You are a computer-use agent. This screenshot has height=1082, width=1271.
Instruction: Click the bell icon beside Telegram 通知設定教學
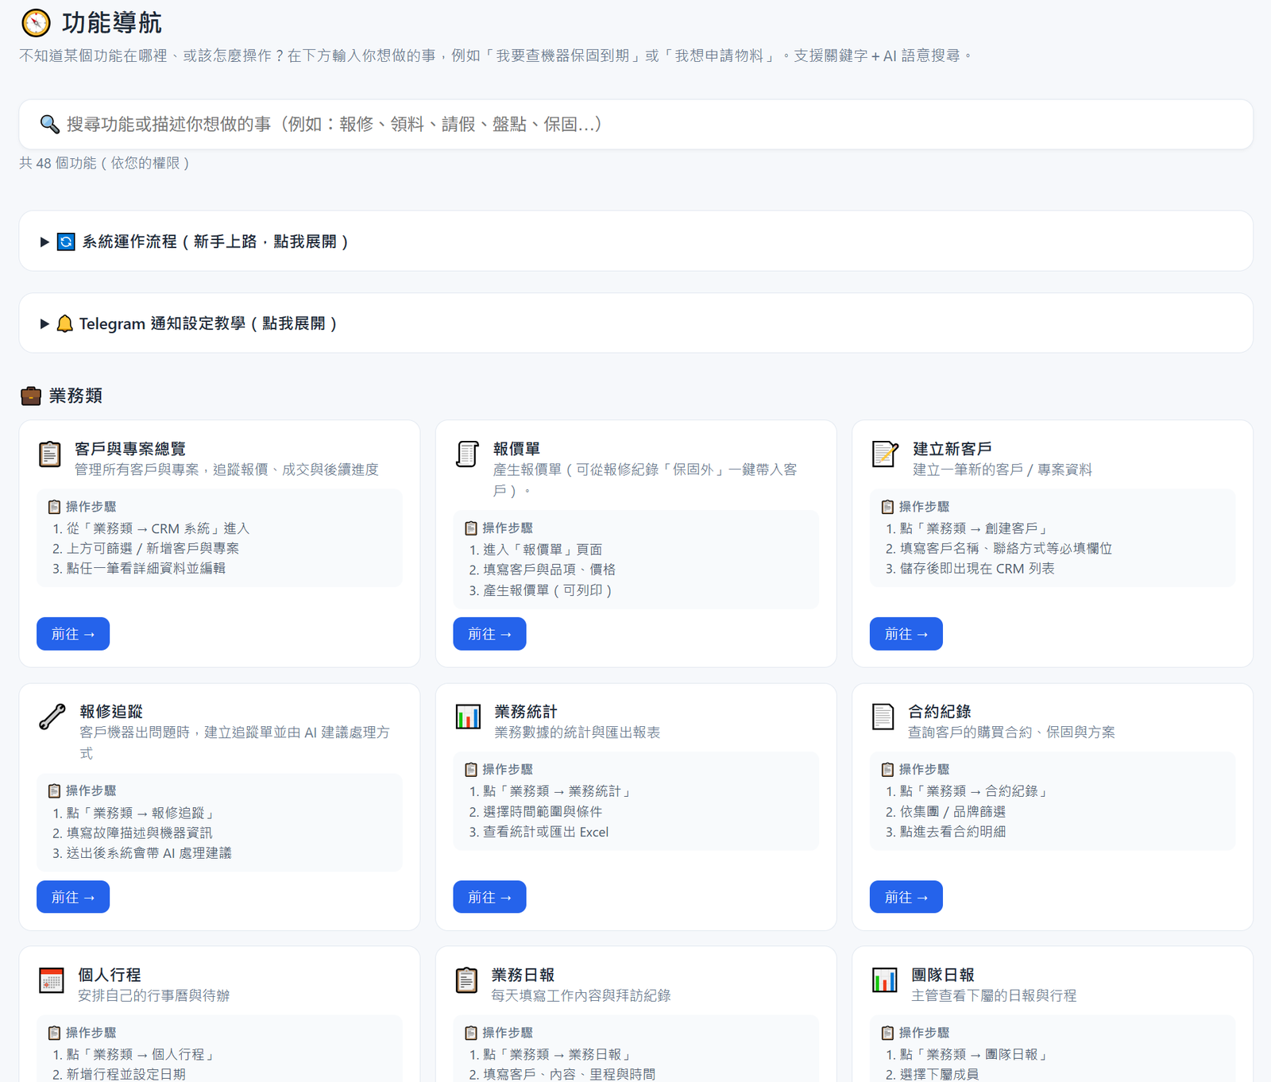point(65,323)
